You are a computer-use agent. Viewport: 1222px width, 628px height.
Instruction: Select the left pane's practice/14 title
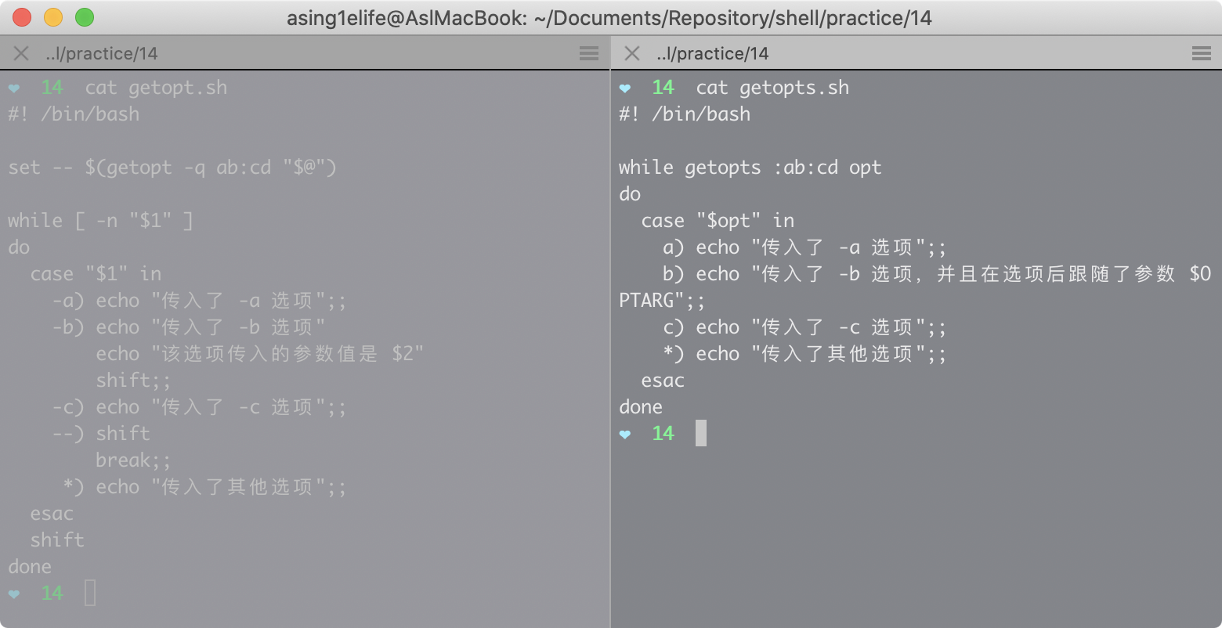point(102,53)
